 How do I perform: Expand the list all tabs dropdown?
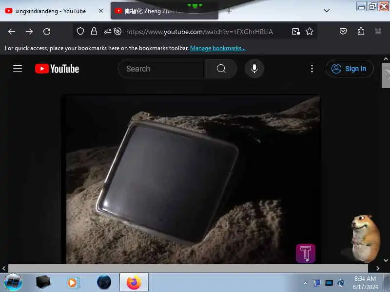coord(327,11)
